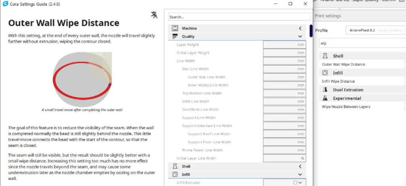406x186 pixels.
Task: Click the Experimental flask icon
Action: click(x=325, y=98)
